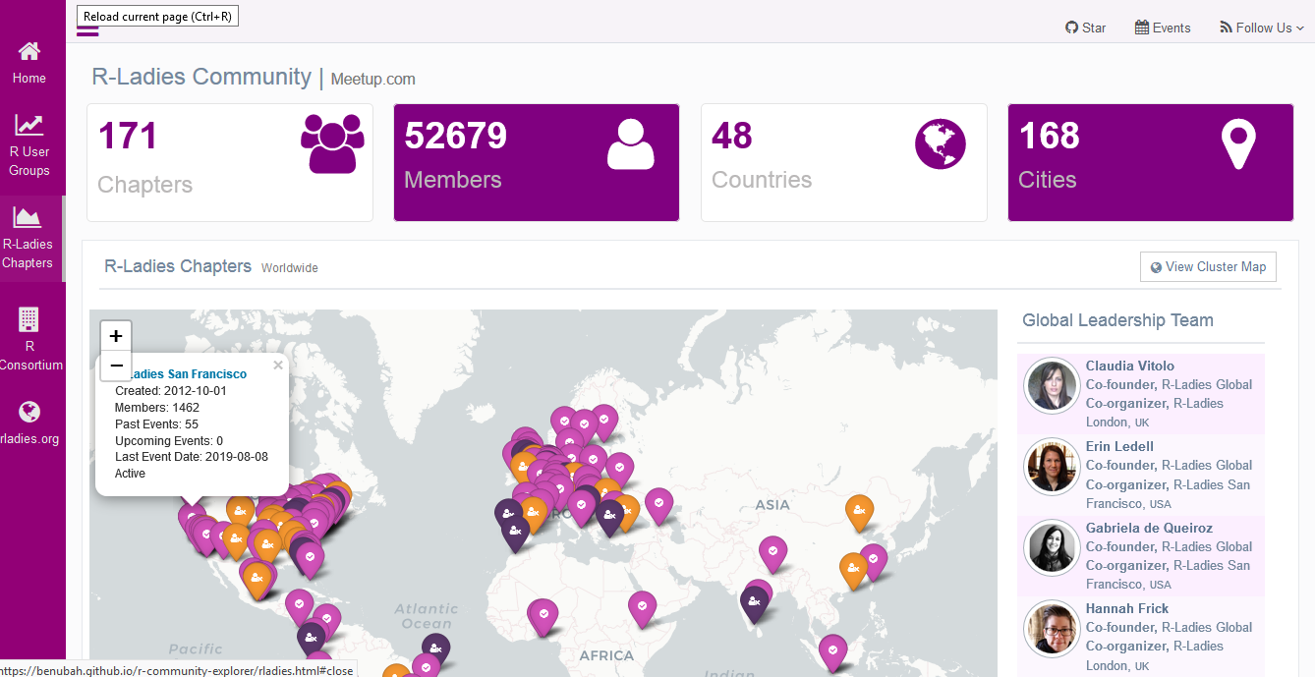This screenshot has height=677, width=1315.
Task: Click Erin Ledell's profile photo
Action: tap(1053, 465)
